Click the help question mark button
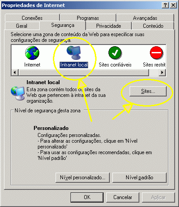 (x=165, y=5)
